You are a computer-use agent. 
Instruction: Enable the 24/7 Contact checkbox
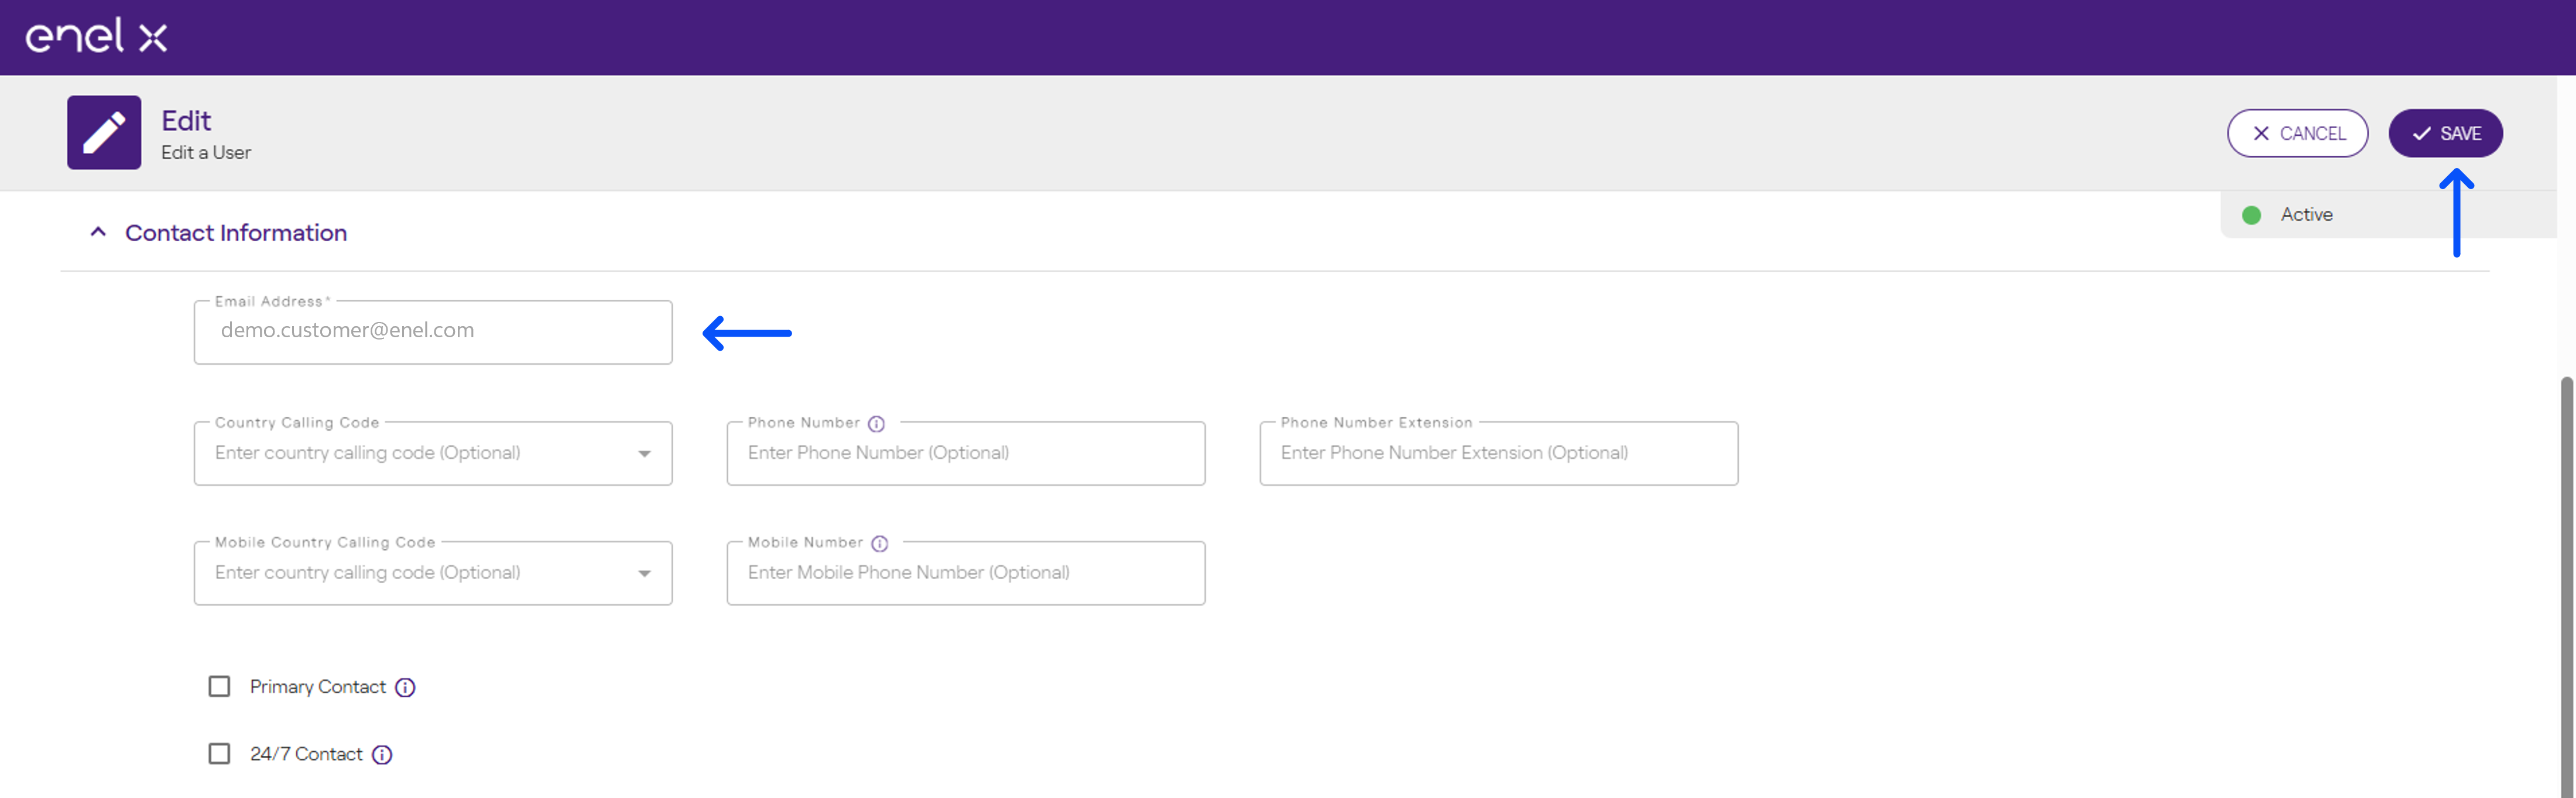tap(219, 754)
